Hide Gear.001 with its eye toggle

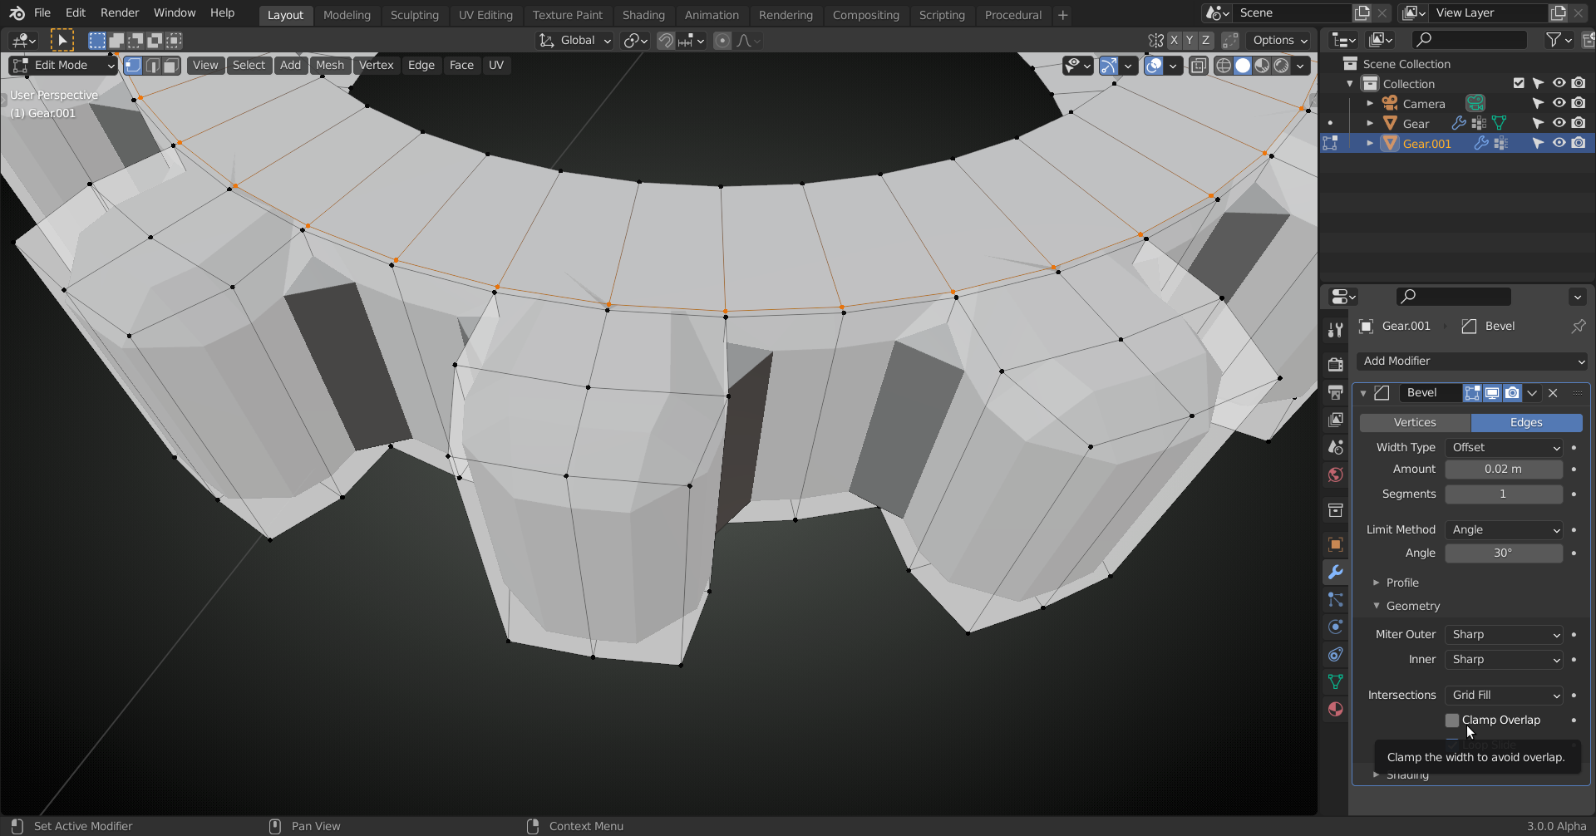click(x=1559, y=143)
